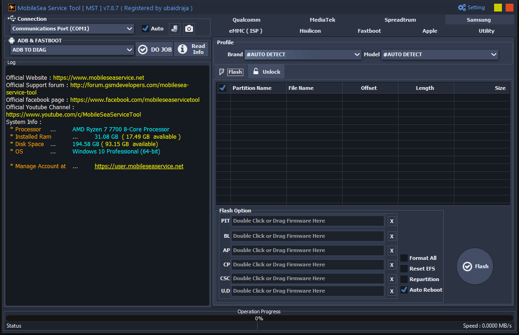519x335 pixels.
Task: Click the printer icon beside the Auto checkbox
Action: coord(175,29)
